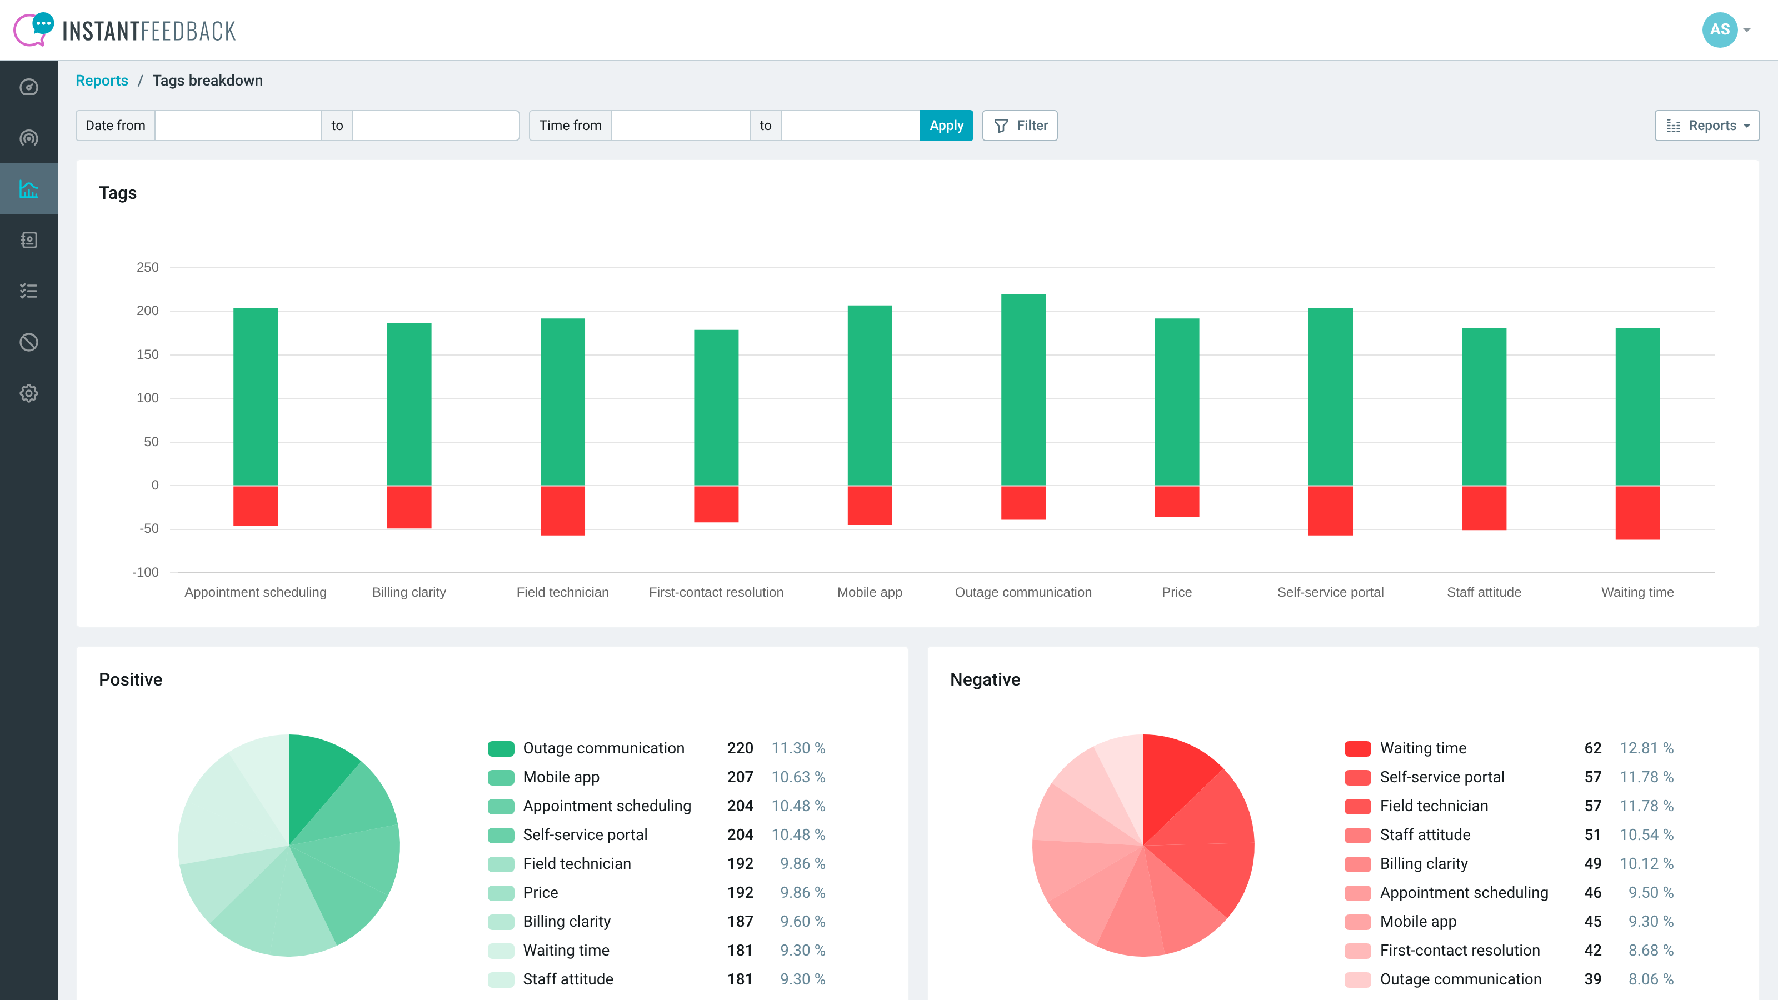Focus the Date from start field
This screenshot has height=1000, width=1778.
[x=238, y=126]
